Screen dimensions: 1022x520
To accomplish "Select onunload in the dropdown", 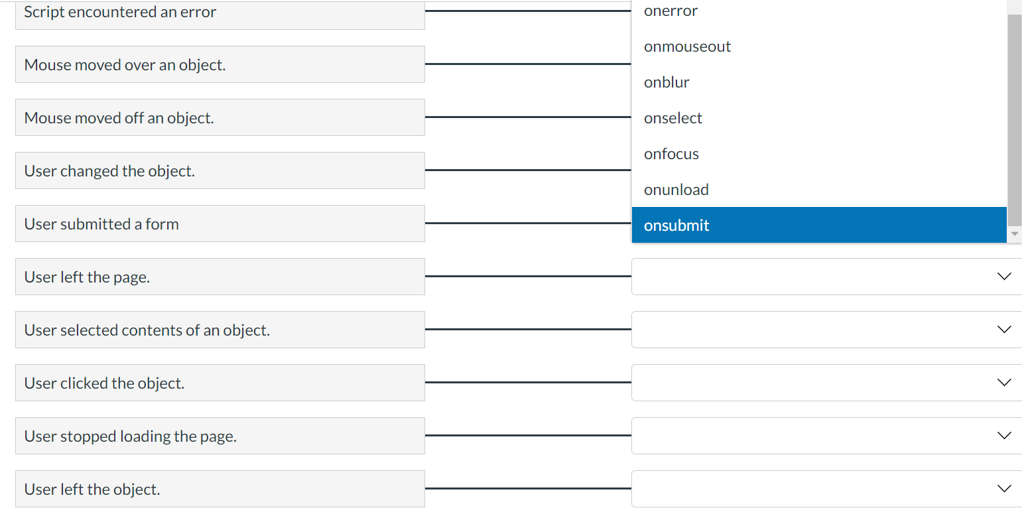I will coord(676,189).
